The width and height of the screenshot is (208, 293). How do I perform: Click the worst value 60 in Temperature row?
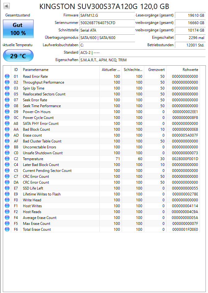pos(140,159)
